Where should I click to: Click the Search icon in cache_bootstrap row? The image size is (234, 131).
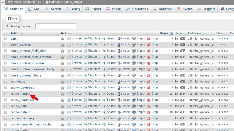(x=104, y=88)
